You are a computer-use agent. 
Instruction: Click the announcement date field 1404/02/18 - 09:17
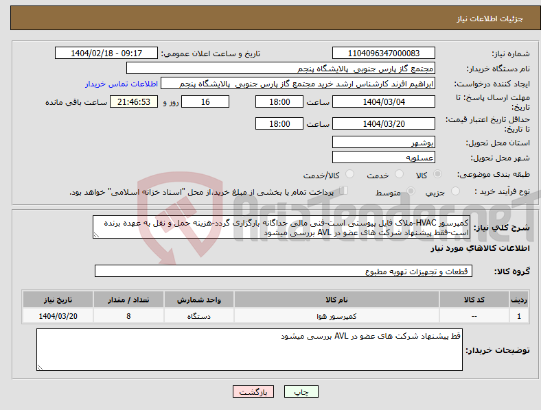point(106,53)
